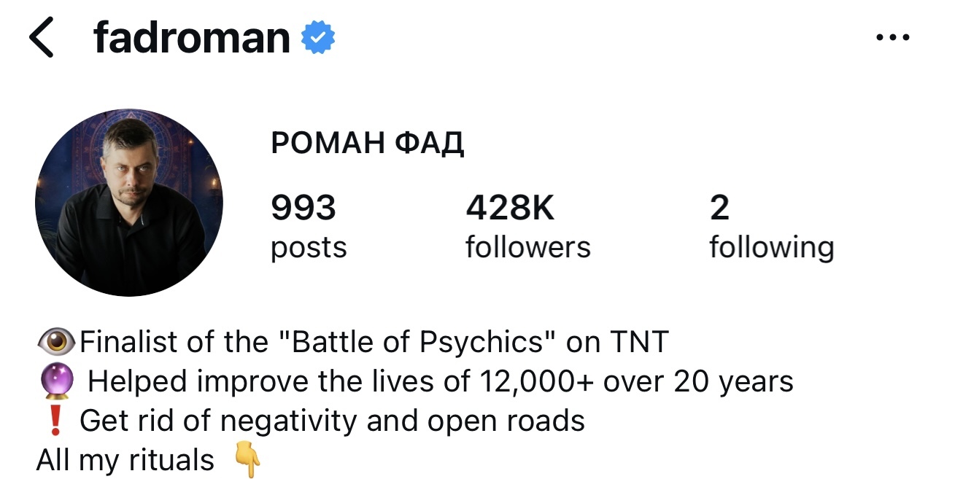Go back using the left arrow

click(x=42, y=39)
